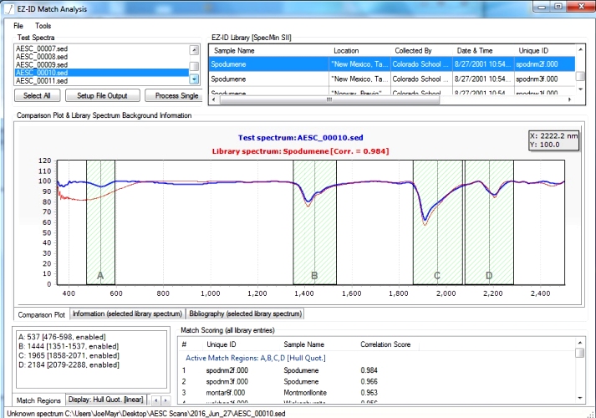The image size is (596, 418).
Task: Click the right tab-scroll arrow beside Display tab
Action: coord(166,401)
